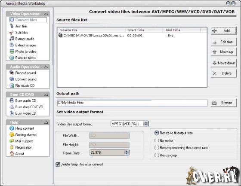241x186 pixels.
Task: Click the Output path text field
Action: [132, 103]
